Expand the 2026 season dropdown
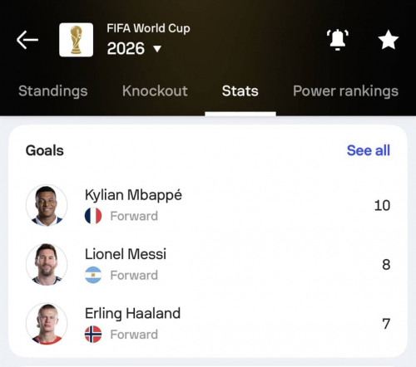The height and width of the screenshot is (367, 416). [x=134, y=48]
